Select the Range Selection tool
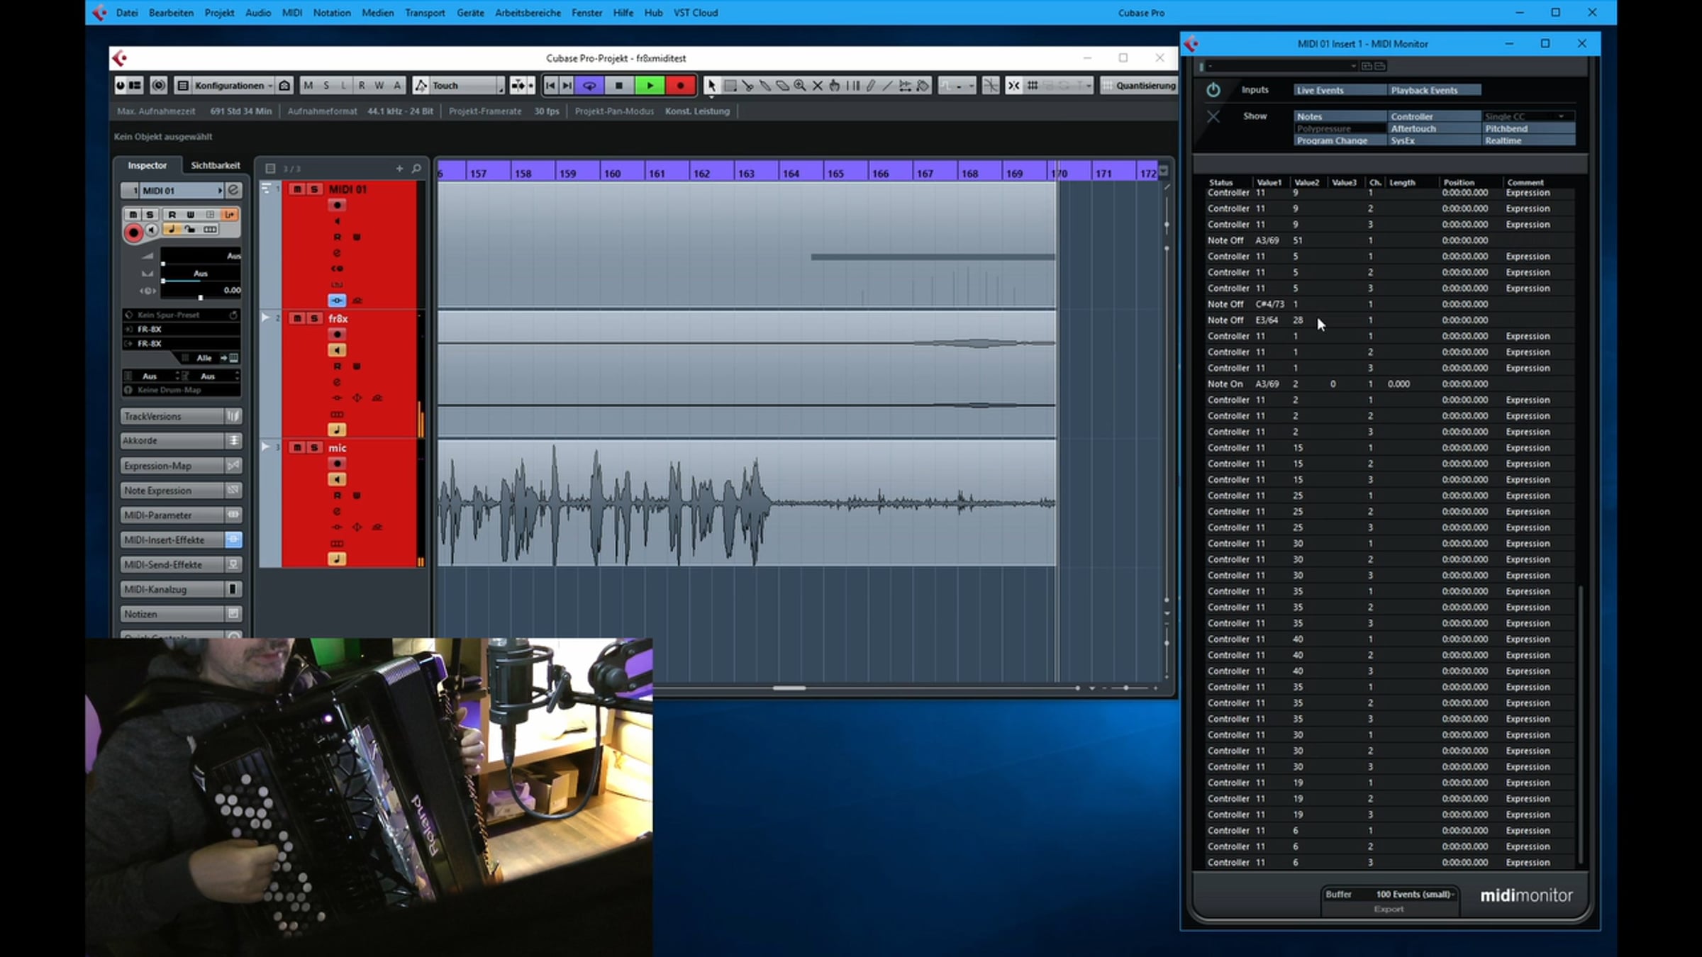 pyautogui.click(x=730, y=86)
